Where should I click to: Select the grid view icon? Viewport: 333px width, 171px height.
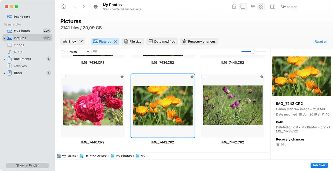coord(261,7)
